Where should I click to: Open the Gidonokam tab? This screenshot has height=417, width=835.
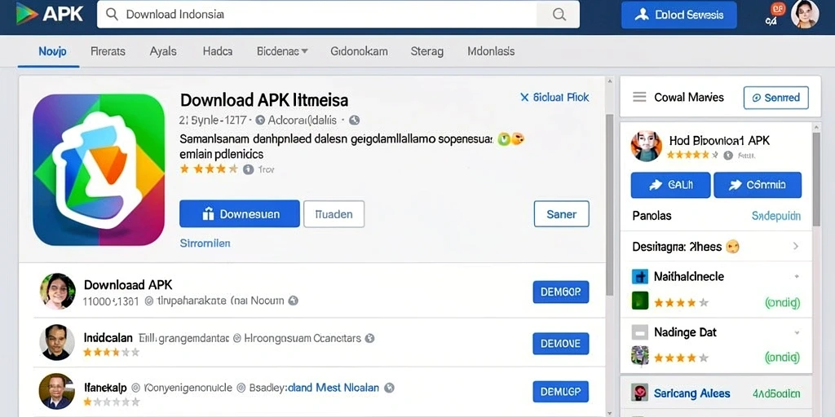pos(359,51)
